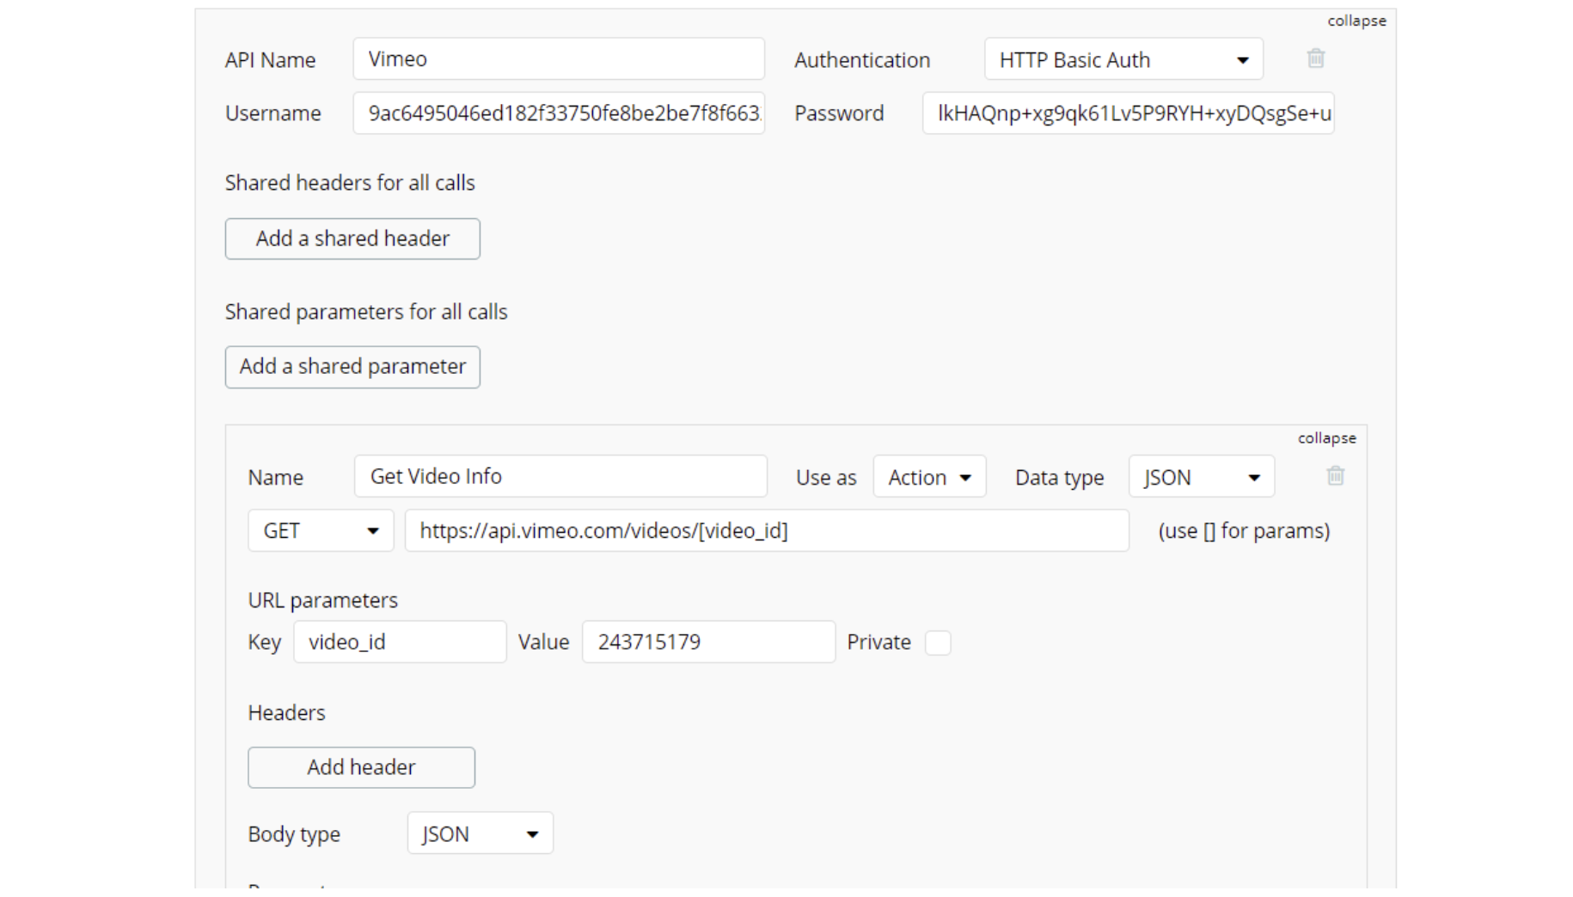The width and height of the screenshot is (1573, 897).
Task: Collapse the Vimeo API section
Action: 1356,21
